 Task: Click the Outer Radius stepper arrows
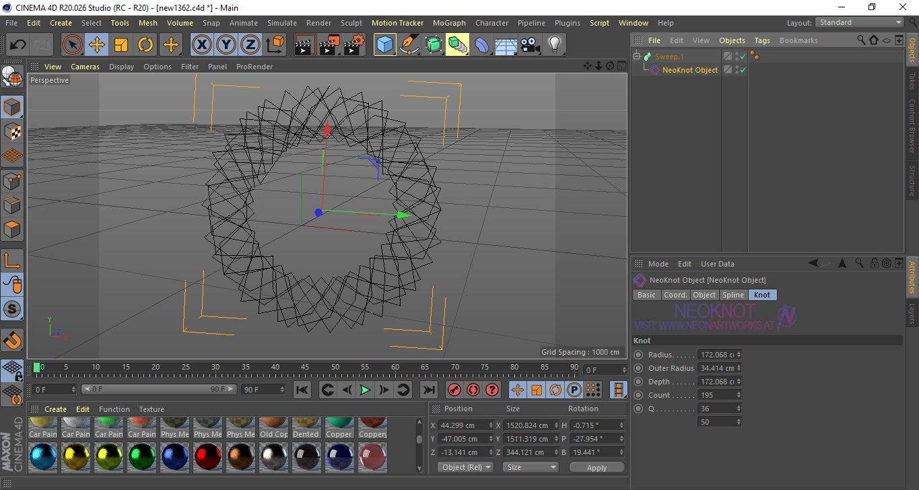point(739,368)
